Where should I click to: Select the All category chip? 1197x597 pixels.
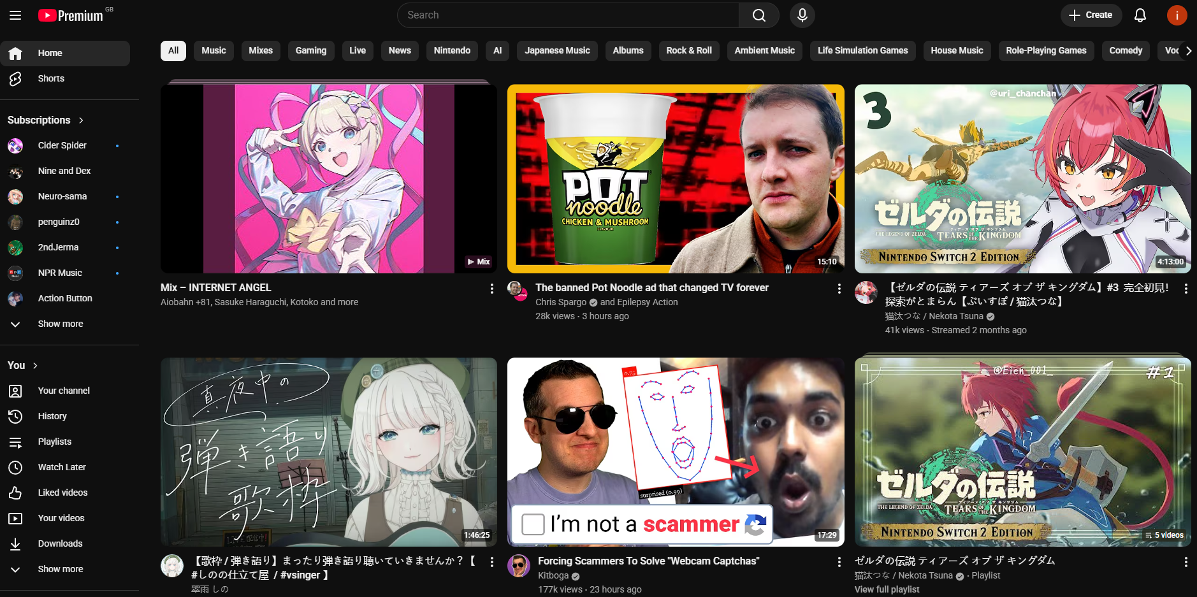(x=173, y=50)
